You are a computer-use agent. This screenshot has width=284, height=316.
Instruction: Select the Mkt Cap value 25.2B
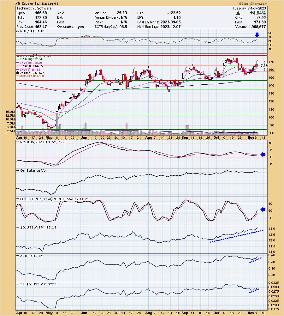click(x=122, y=13)
